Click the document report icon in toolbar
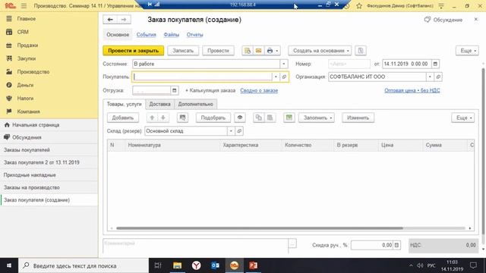Image resolution: width=486 pixels, height=273 pixels. [248, 51]
